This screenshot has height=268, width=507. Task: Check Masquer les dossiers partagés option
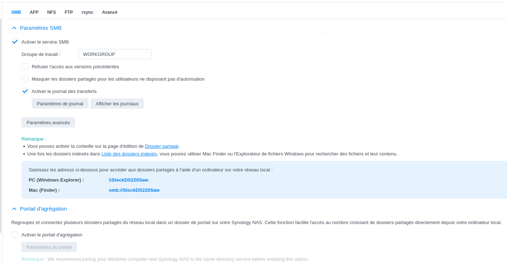click(x=25, y=79)
